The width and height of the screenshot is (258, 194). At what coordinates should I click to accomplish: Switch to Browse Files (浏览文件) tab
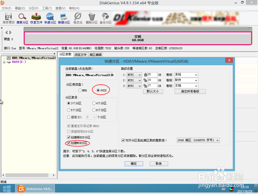80,55
